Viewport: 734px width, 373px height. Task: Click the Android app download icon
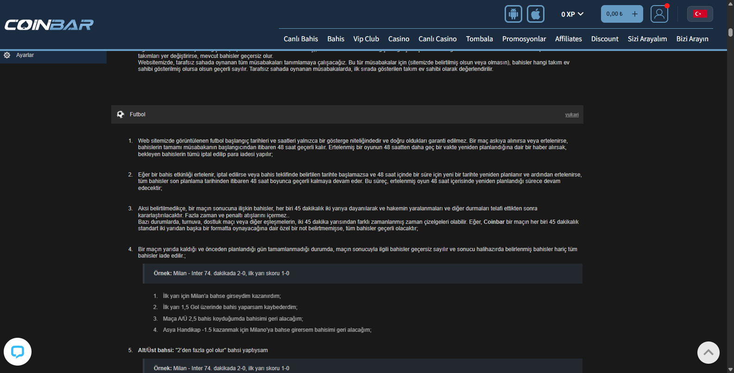click(x=513, y=14)
